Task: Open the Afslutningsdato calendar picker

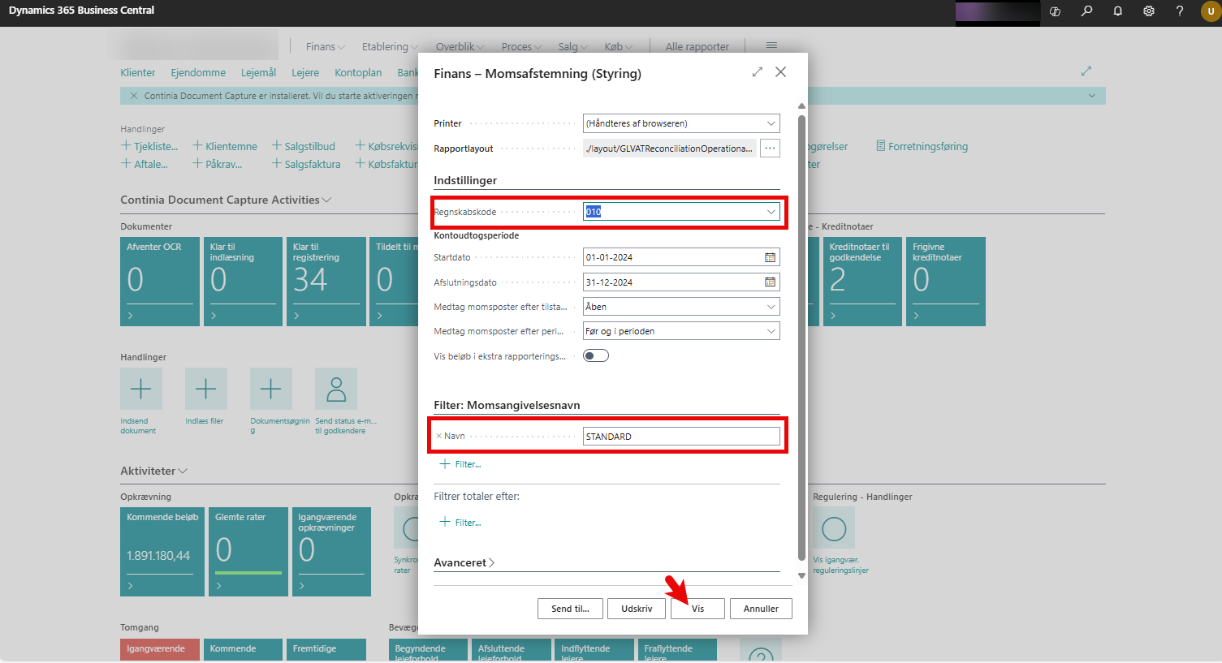Action: tap(770, 282)
